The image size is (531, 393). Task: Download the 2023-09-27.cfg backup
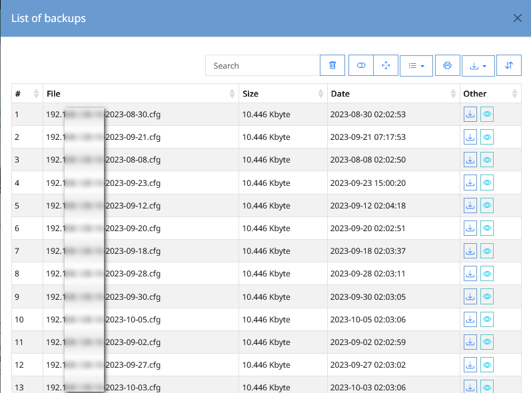[x=470, y=364]
